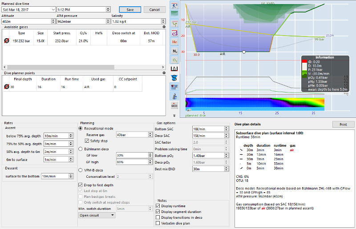Open the Open circuit dive mode dropdown
356x229 pixels.
(97, 215)
